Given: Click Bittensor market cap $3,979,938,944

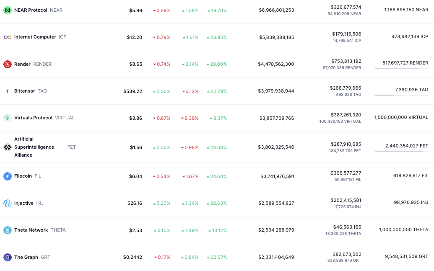Looking at the screenshot, I should point(276,91).
